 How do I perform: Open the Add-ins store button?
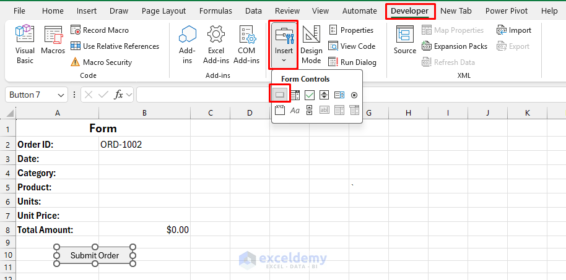187,45
